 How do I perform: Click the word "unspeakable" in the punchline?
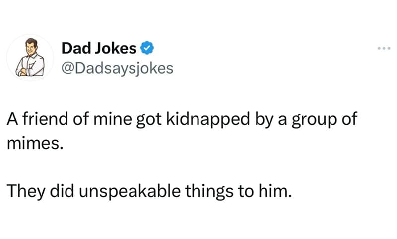(x=130, y=191)
